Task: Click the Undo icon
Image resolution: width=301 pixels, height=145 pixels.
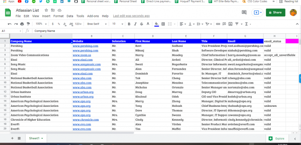Action: [10, 24]
